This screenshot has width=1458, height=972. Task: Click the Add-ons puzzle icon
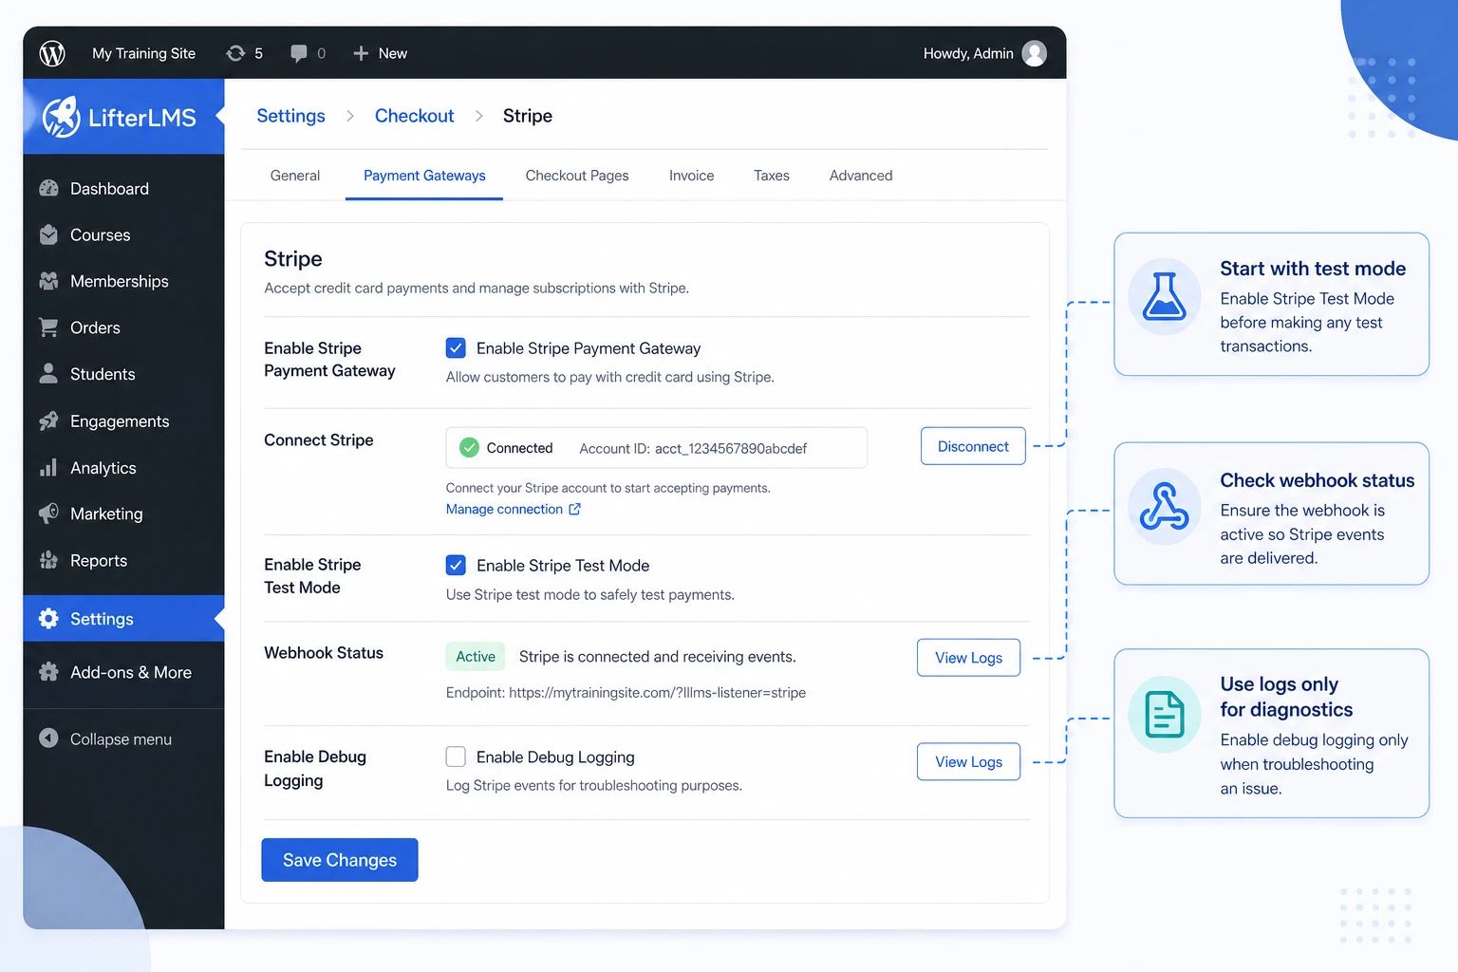pyautogui.click(x=48, y=672)
